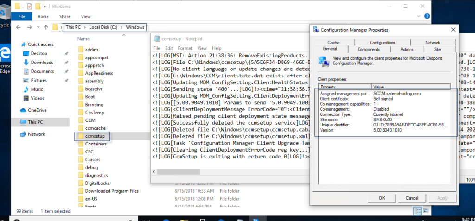Click the Cursors folder icon

point(81,159)
